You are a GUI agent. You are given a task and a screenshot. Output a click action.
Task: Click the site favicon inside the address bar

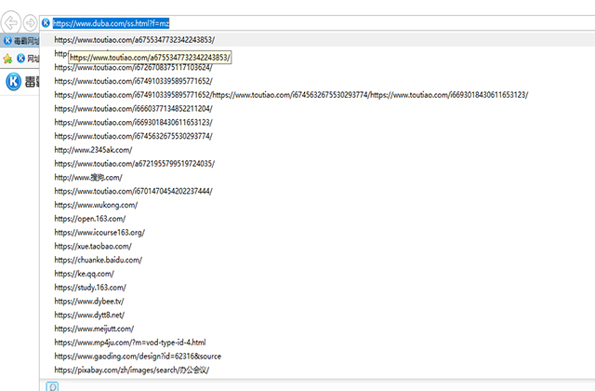46,23
